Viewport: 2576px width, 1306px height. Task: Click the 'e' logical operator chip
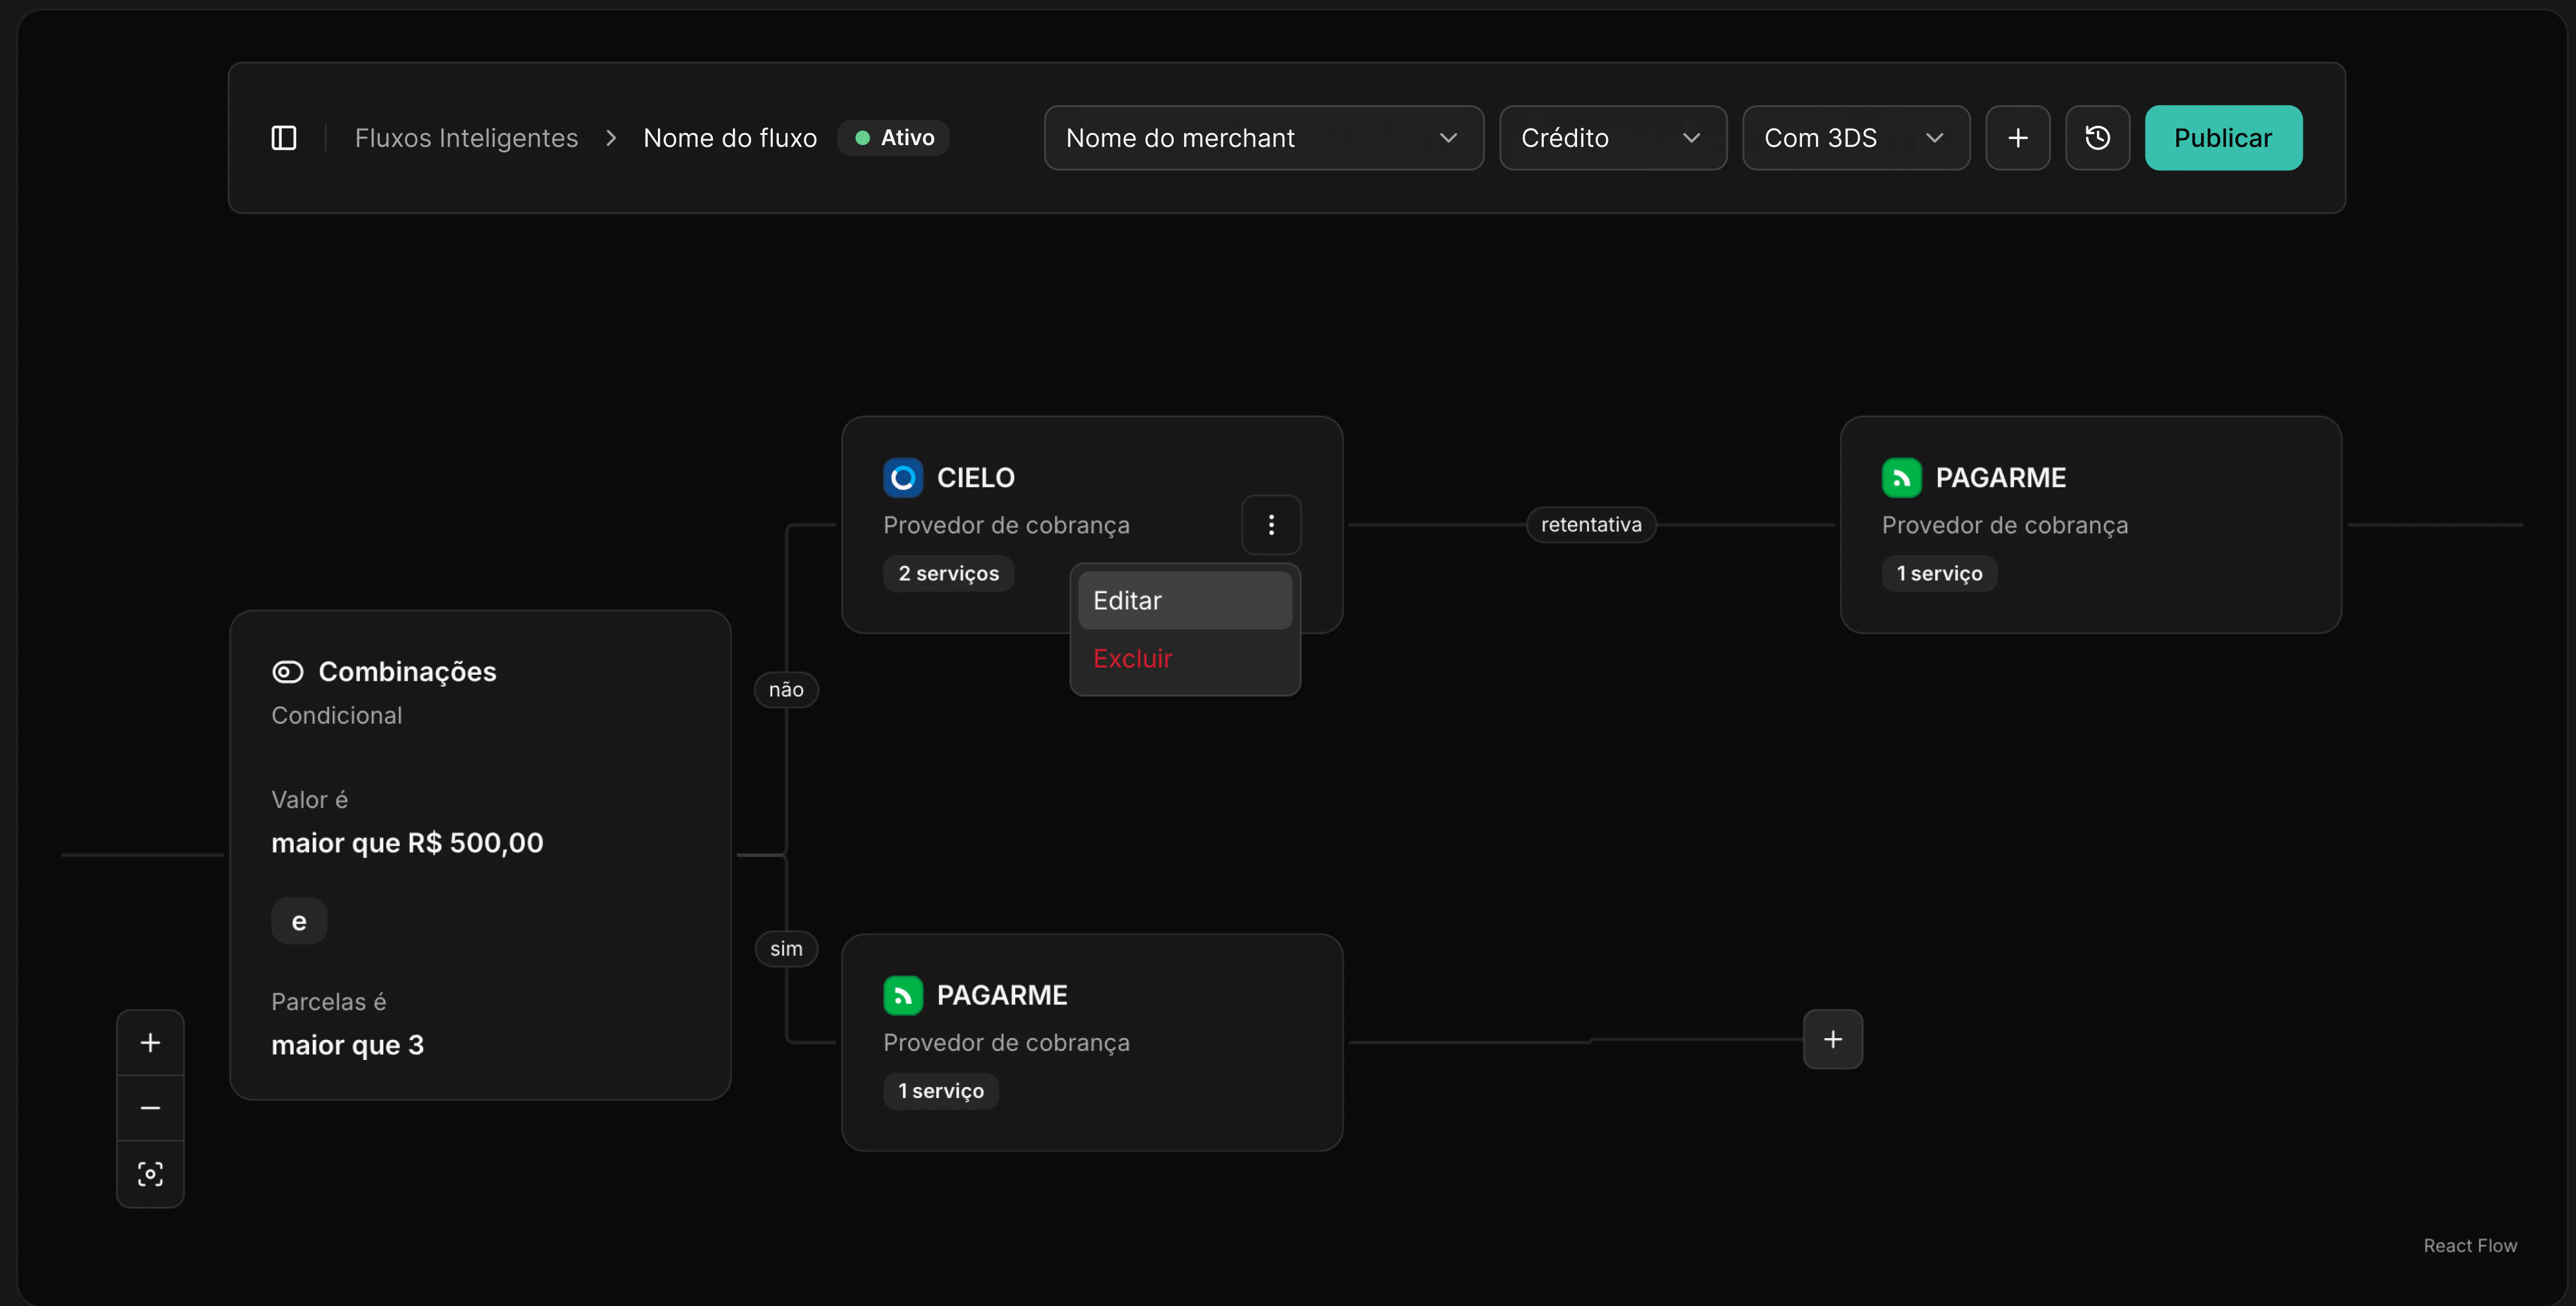pyautogui.click(x=299, y=922)
